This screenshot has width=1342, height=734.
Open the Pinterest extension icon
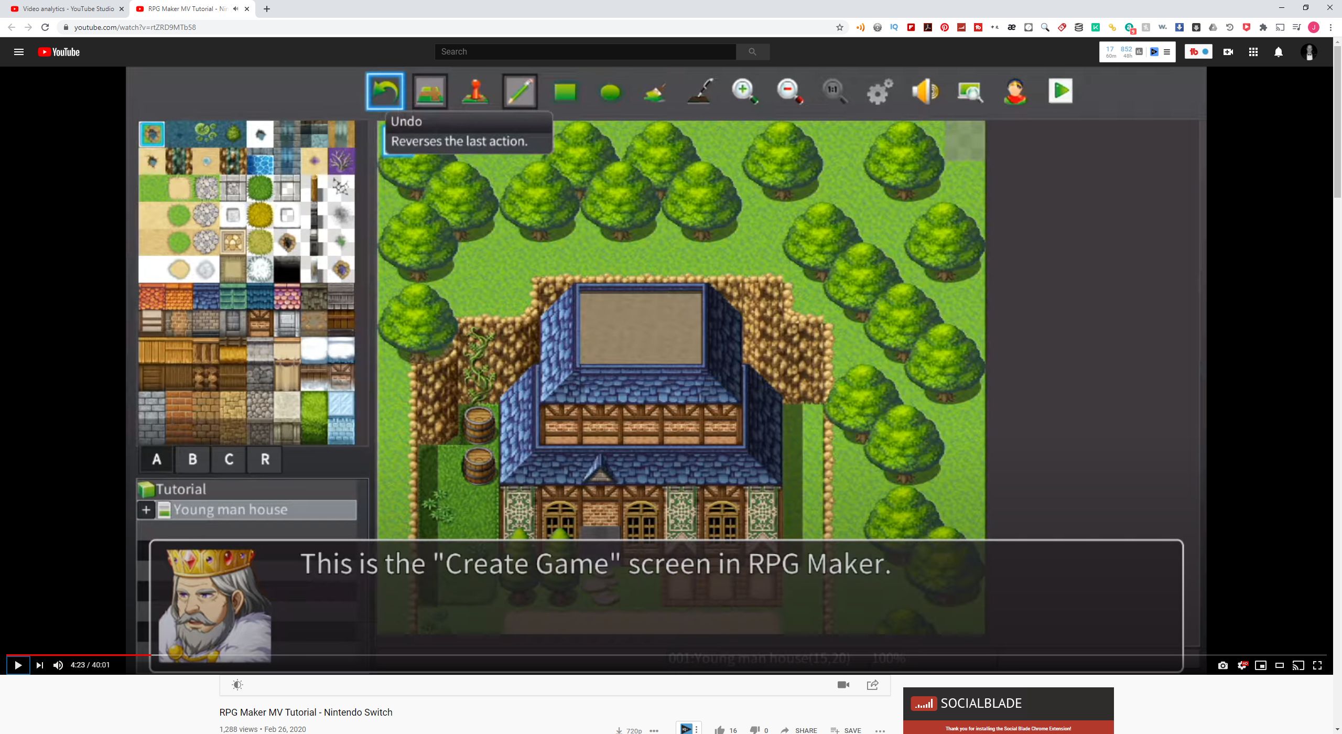(x=945, y=27)
